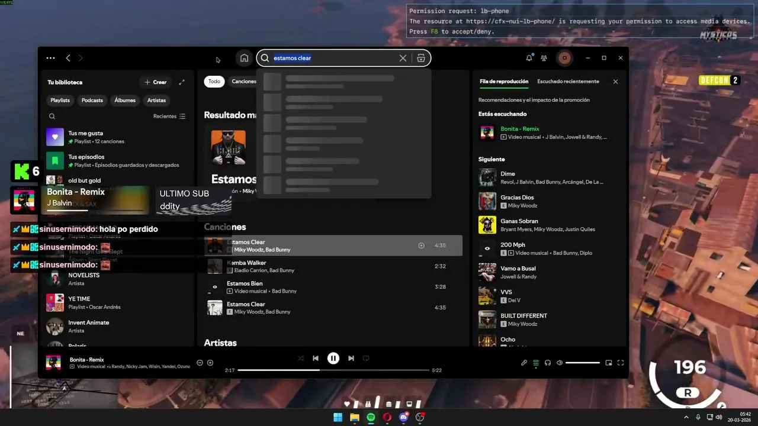Switch to the Escuchado recientemente tab
Viewport: 758px width, 426px height.
click(x=568, y=82)
